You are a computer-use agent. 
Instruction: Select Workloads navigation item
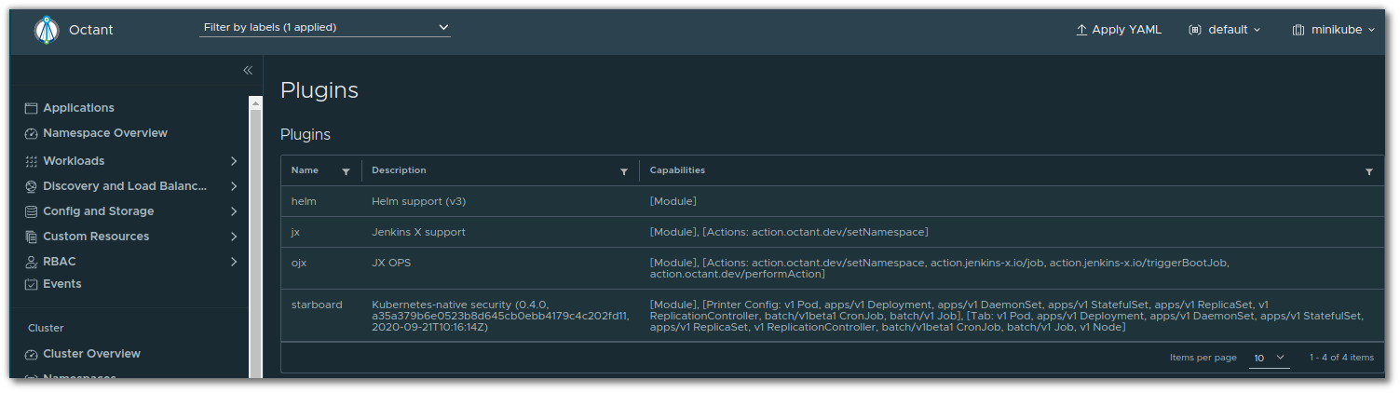[74, 161]
